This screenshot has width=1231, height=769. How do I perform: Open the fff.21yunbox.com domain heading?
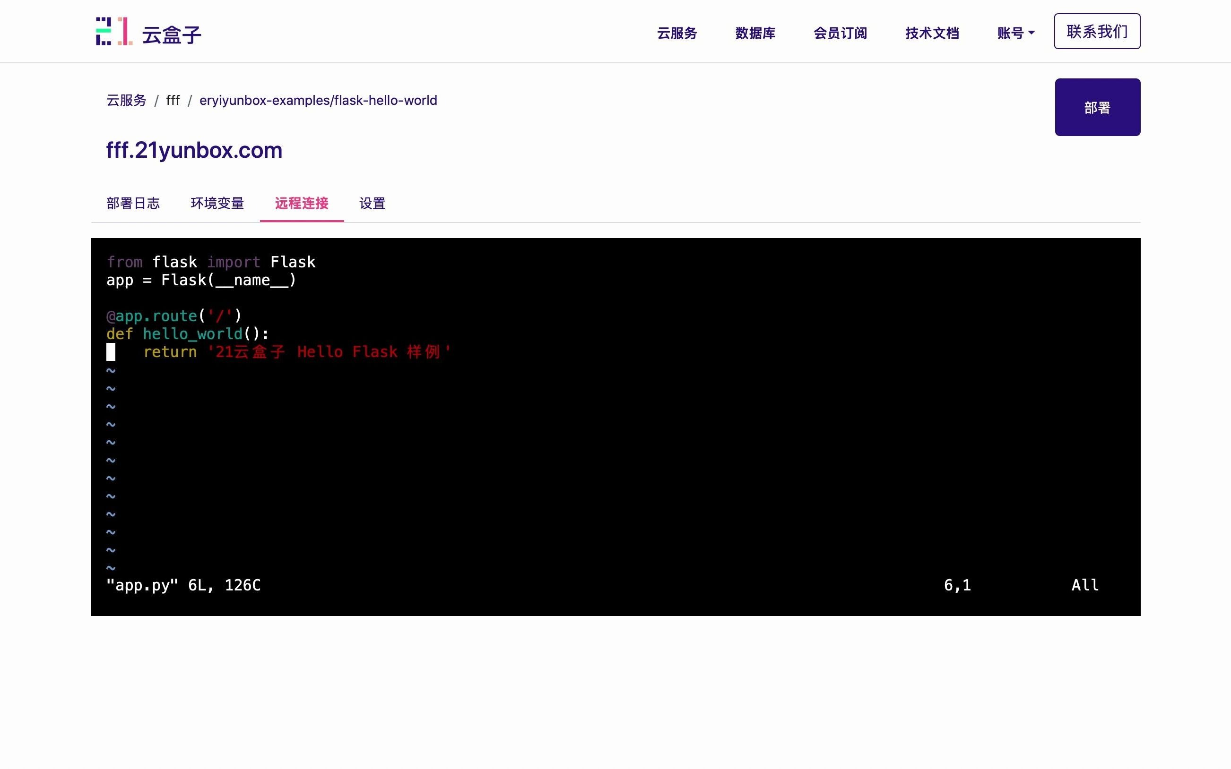pyautogui.click(x=194, y=150)
